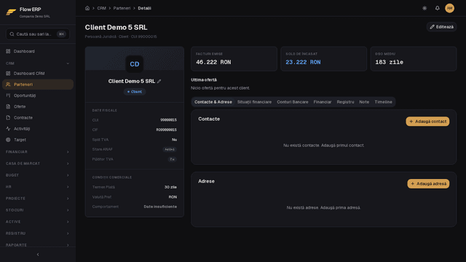Click the home icon in breadcrumb
466x262 pixels.
click(x=87, y=8)
